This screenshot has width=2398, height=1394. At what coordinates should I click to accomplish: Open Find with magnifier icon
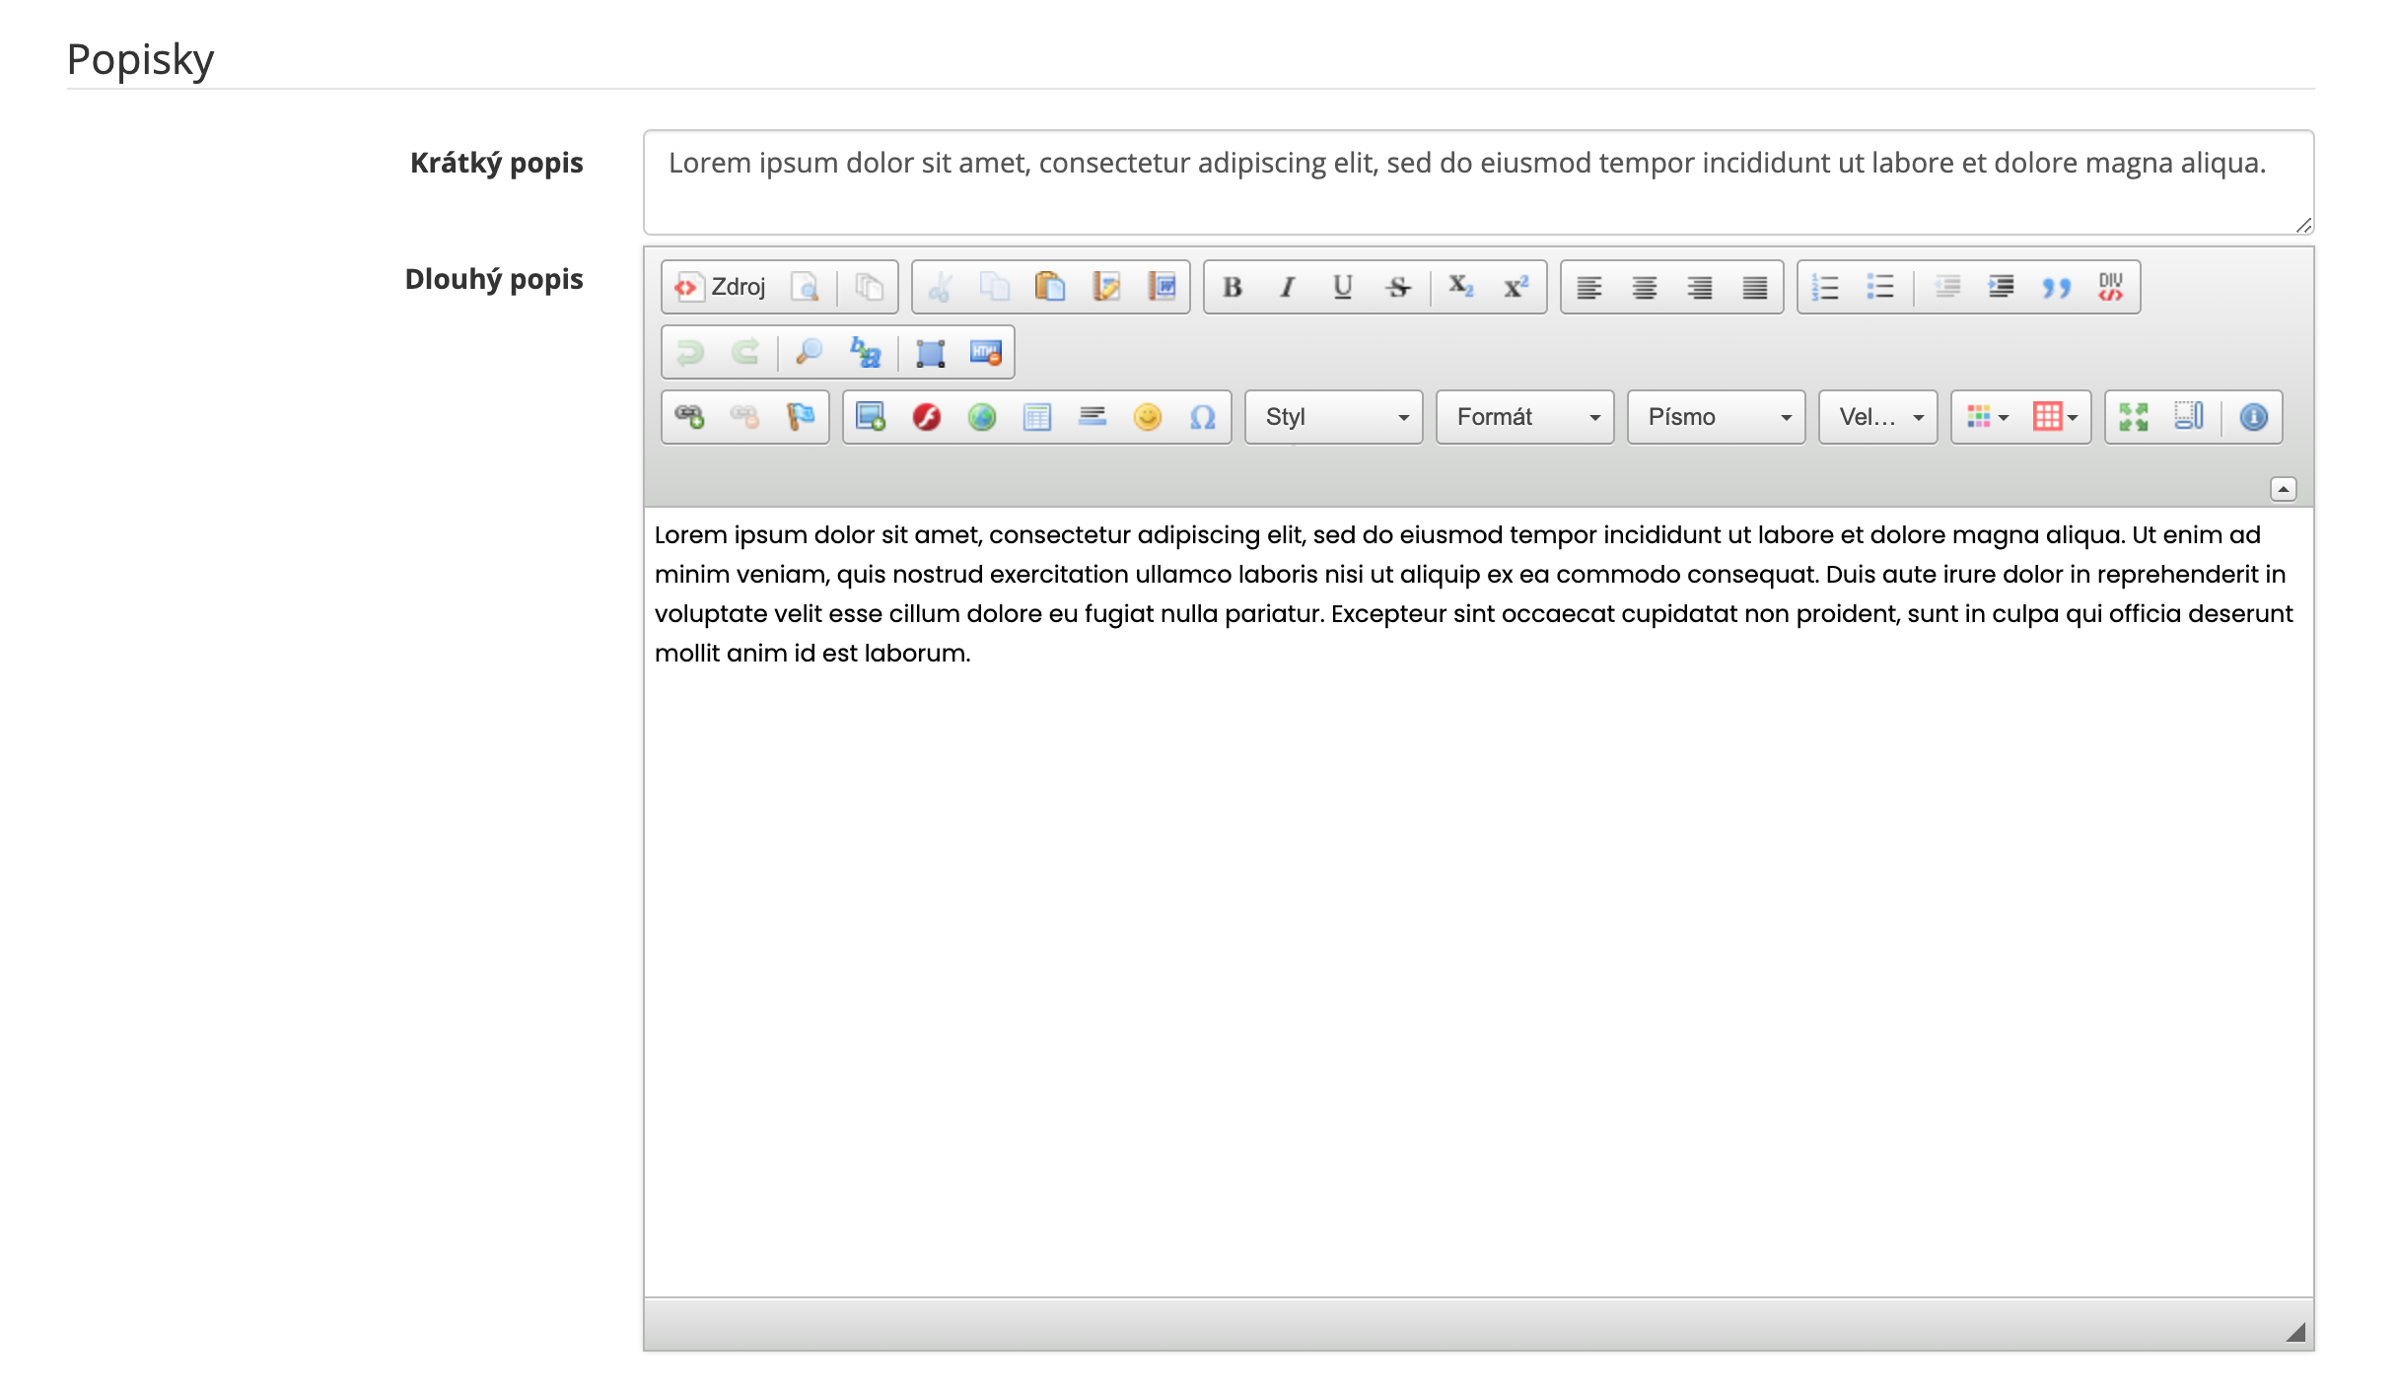click(x=809, y=352)
